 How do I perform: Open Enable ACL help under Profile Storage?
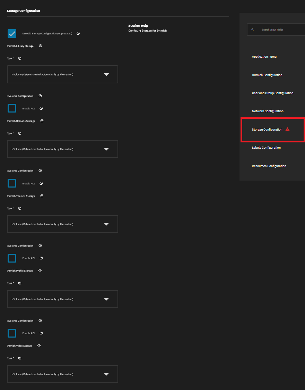coord(41,333)
